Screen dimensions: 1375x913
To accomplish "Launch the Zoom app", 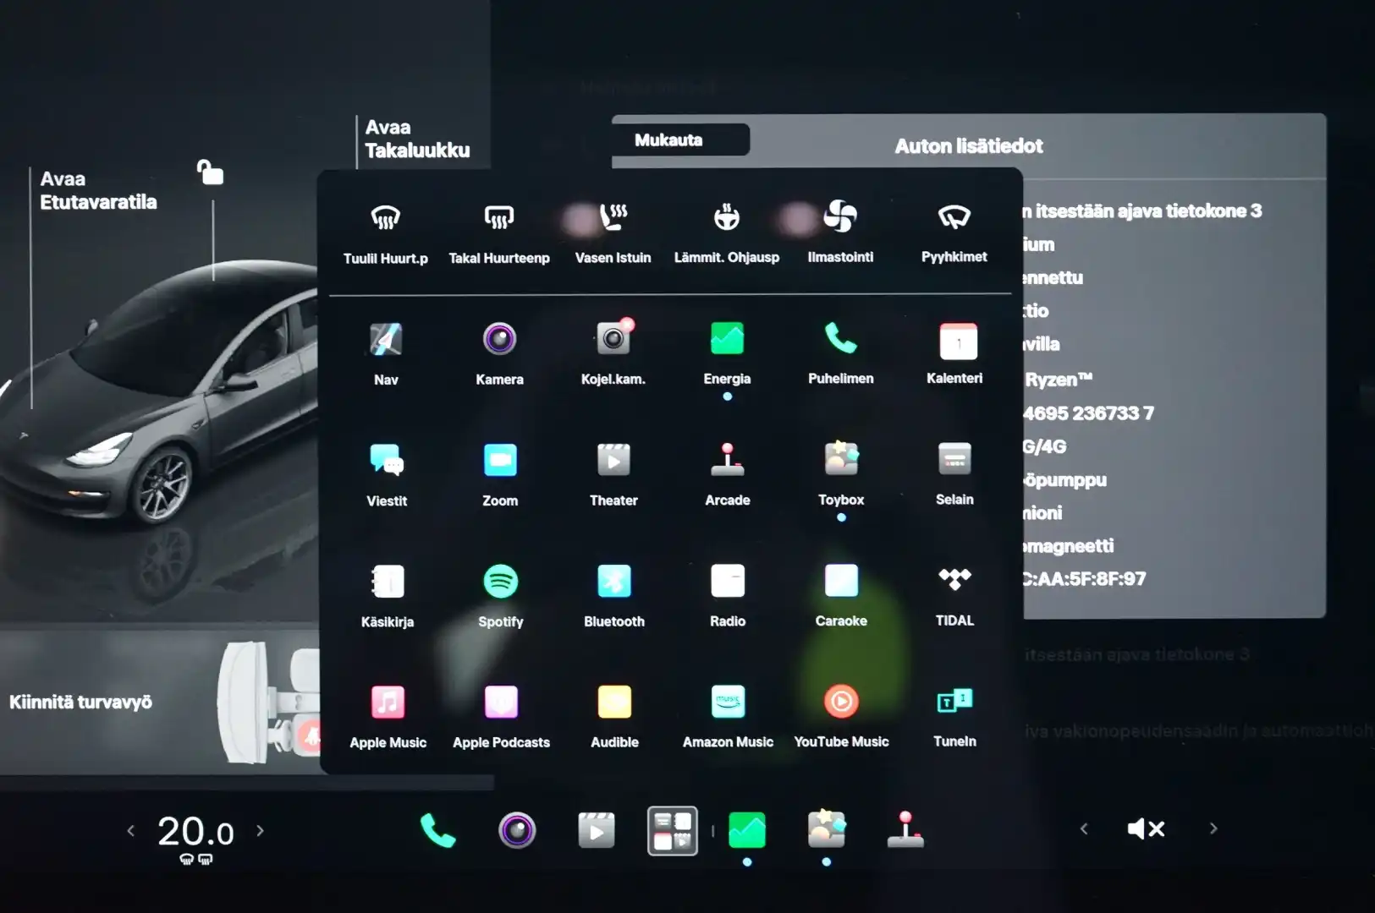I will 500,475.
